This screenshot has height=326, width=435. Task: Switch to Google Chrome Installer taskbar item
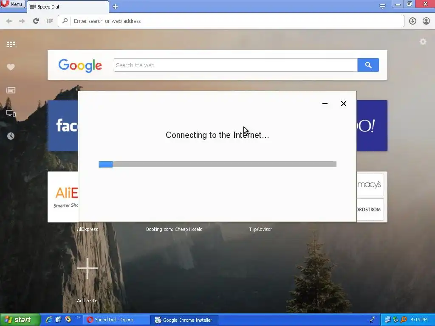[x=185, y=320]
